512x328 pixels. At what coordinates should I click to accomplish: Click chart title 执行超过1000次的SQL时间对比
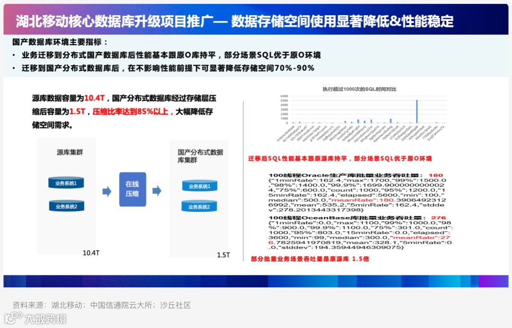tap(359, 89)
